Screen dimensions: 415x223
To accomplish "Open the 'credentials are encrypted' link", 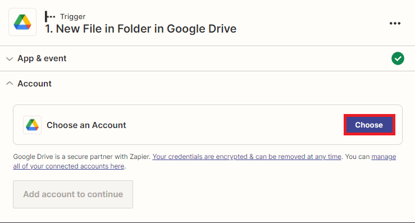I will click(247, 157).
